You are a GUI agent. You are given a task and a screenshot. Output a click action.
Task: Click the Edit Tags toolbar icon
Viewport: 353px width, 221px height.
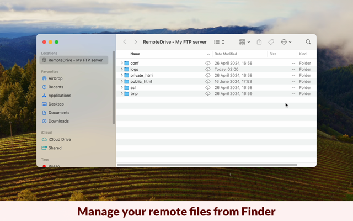pos(271,42)
